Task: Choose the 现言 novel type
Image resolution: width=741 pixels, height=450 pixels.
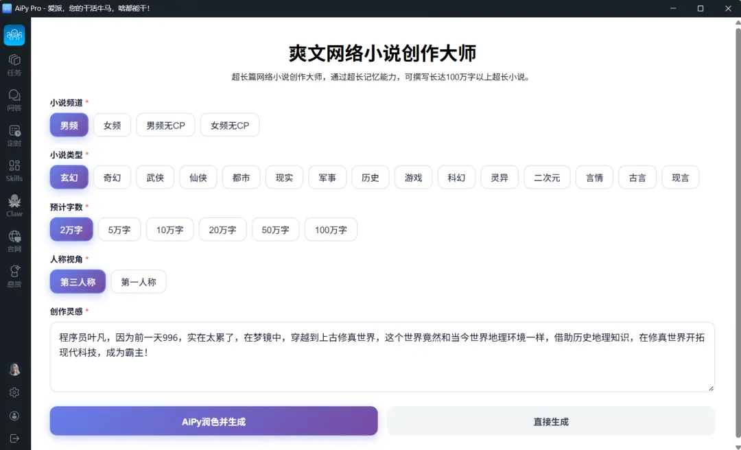Action: tap(680, 178)
